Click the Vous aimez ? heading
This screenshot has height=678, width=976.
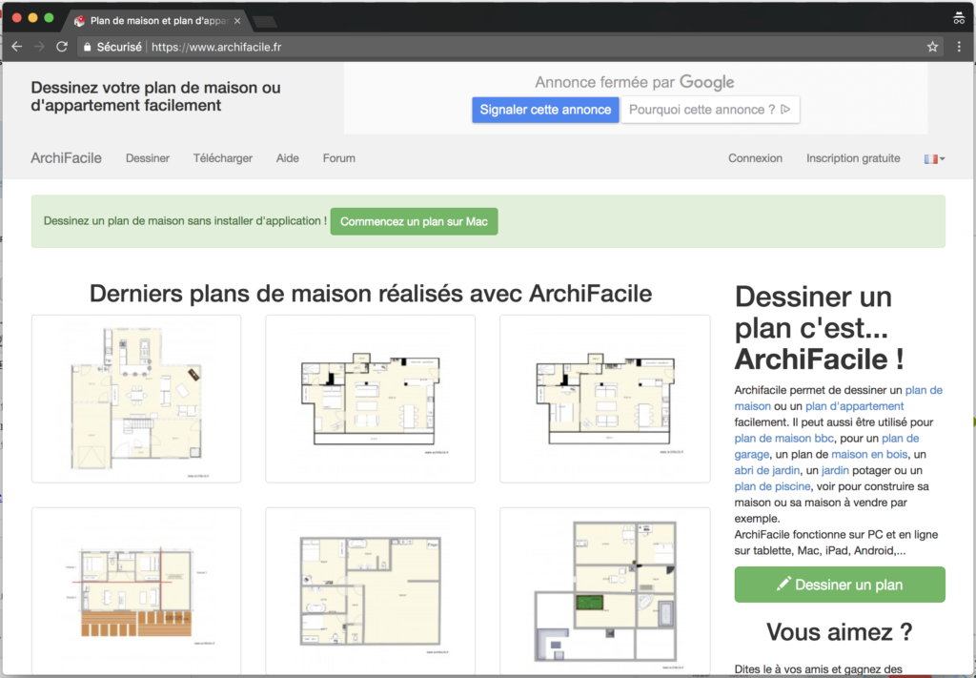pos(840,632)
